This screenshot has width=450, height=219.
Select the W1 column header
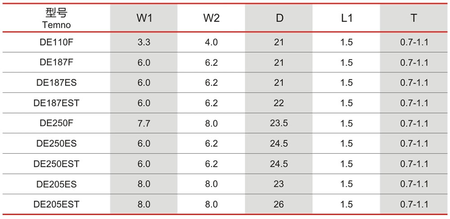(x=144, y=18)
